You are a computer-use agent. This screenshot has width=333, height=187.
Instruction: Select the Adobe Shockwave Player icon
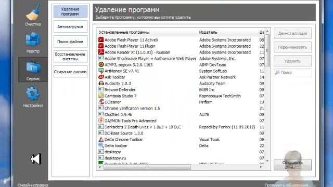pyautogui.click(x=101, y=58)
